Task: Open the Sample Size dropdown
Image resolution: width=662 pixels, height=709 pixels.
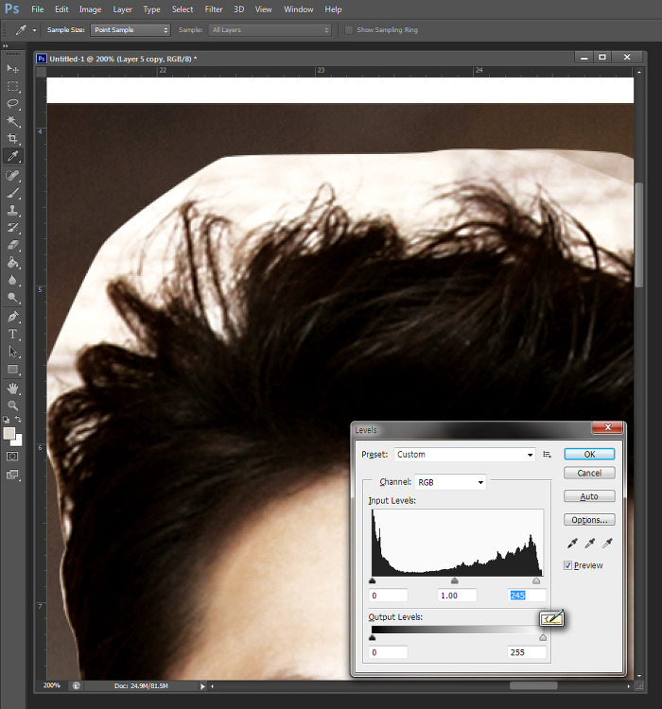Action: [131, 30]
